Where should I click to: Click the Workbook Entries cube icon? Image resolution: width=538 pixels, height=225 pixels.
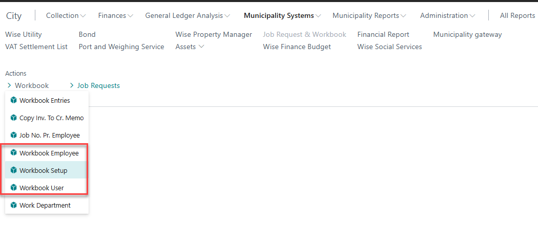pyautogui.click(x=14, y=100)
